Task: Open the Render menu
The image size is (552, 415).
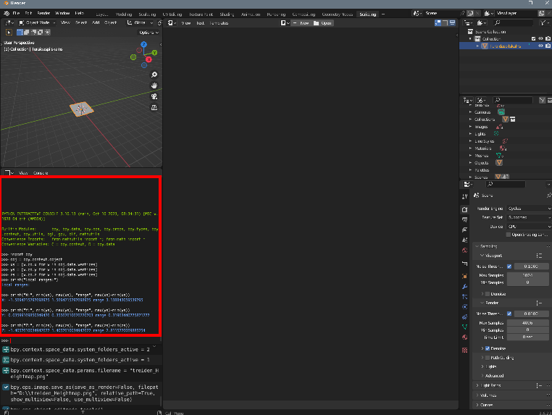Action: [44, 13]
